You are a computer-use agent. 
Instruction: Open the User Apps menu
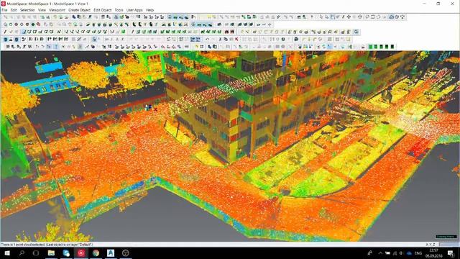(x=134, y=10)
